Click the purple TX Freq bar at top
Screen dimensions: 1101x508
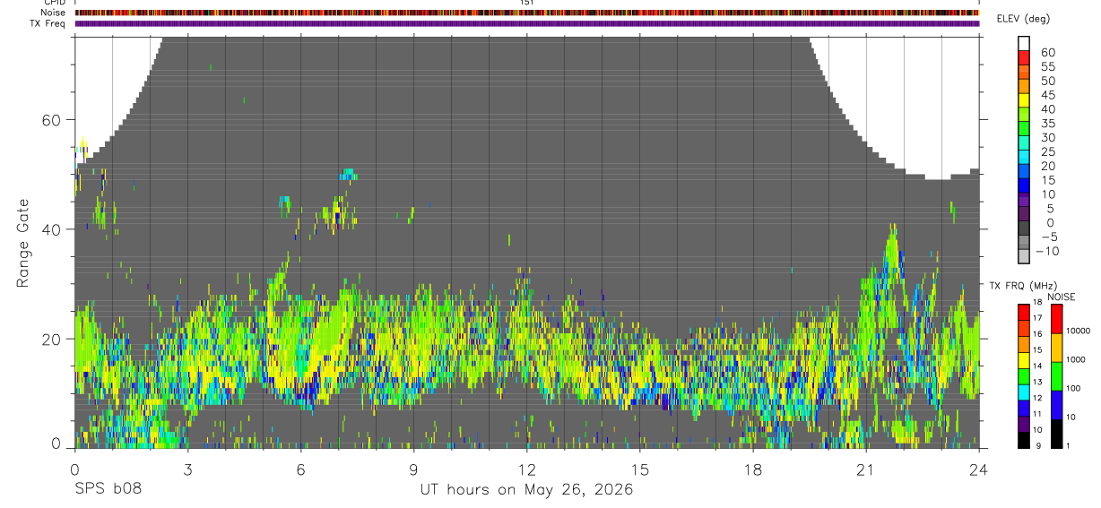click(527, 23)
